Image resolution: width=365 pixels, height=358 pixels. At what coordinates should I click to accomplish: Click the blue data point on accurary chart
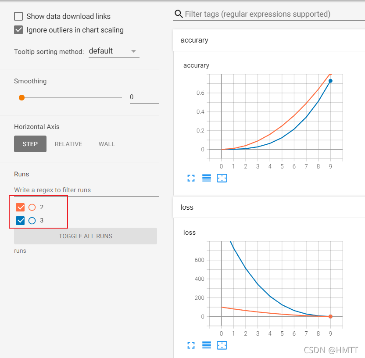pyautogui.click(x=330, y=81)
